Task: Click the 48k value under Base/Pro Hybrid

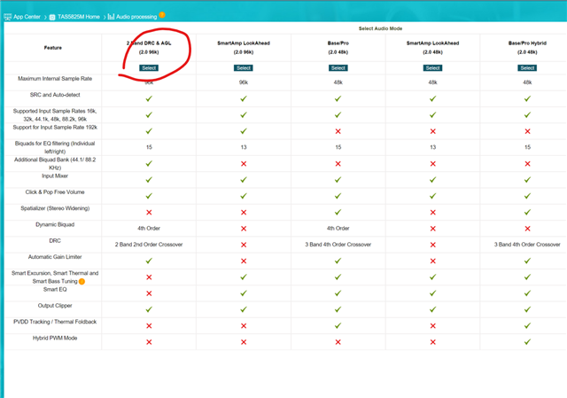Action: tap(527, 82)
